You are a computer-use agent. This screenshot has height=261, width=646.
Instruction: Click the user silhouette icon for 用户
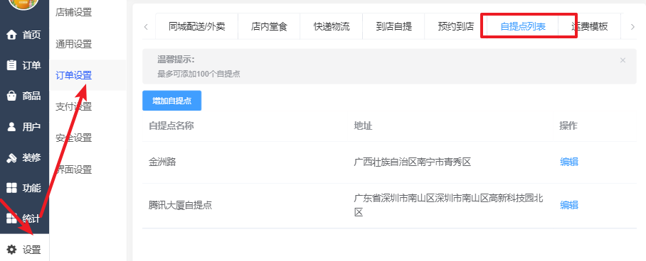(x=12, y=126)
